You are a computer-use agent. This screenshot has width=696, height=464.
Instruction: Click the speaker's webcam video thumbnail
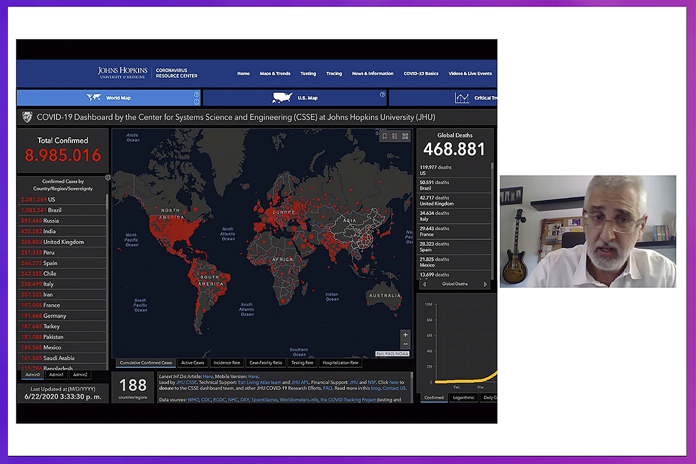[588, 231]
